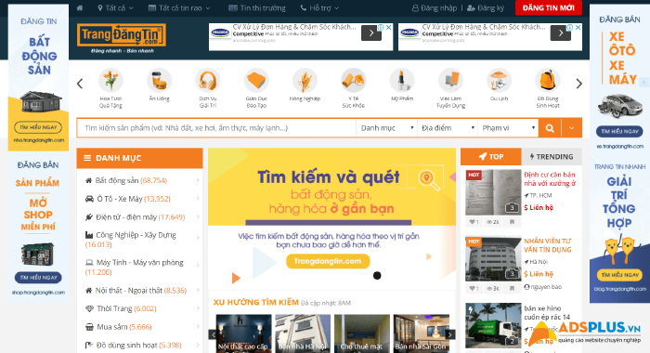Open the Tất cả tin rao menu
The image size is (650, 353).
coord(179,7)
